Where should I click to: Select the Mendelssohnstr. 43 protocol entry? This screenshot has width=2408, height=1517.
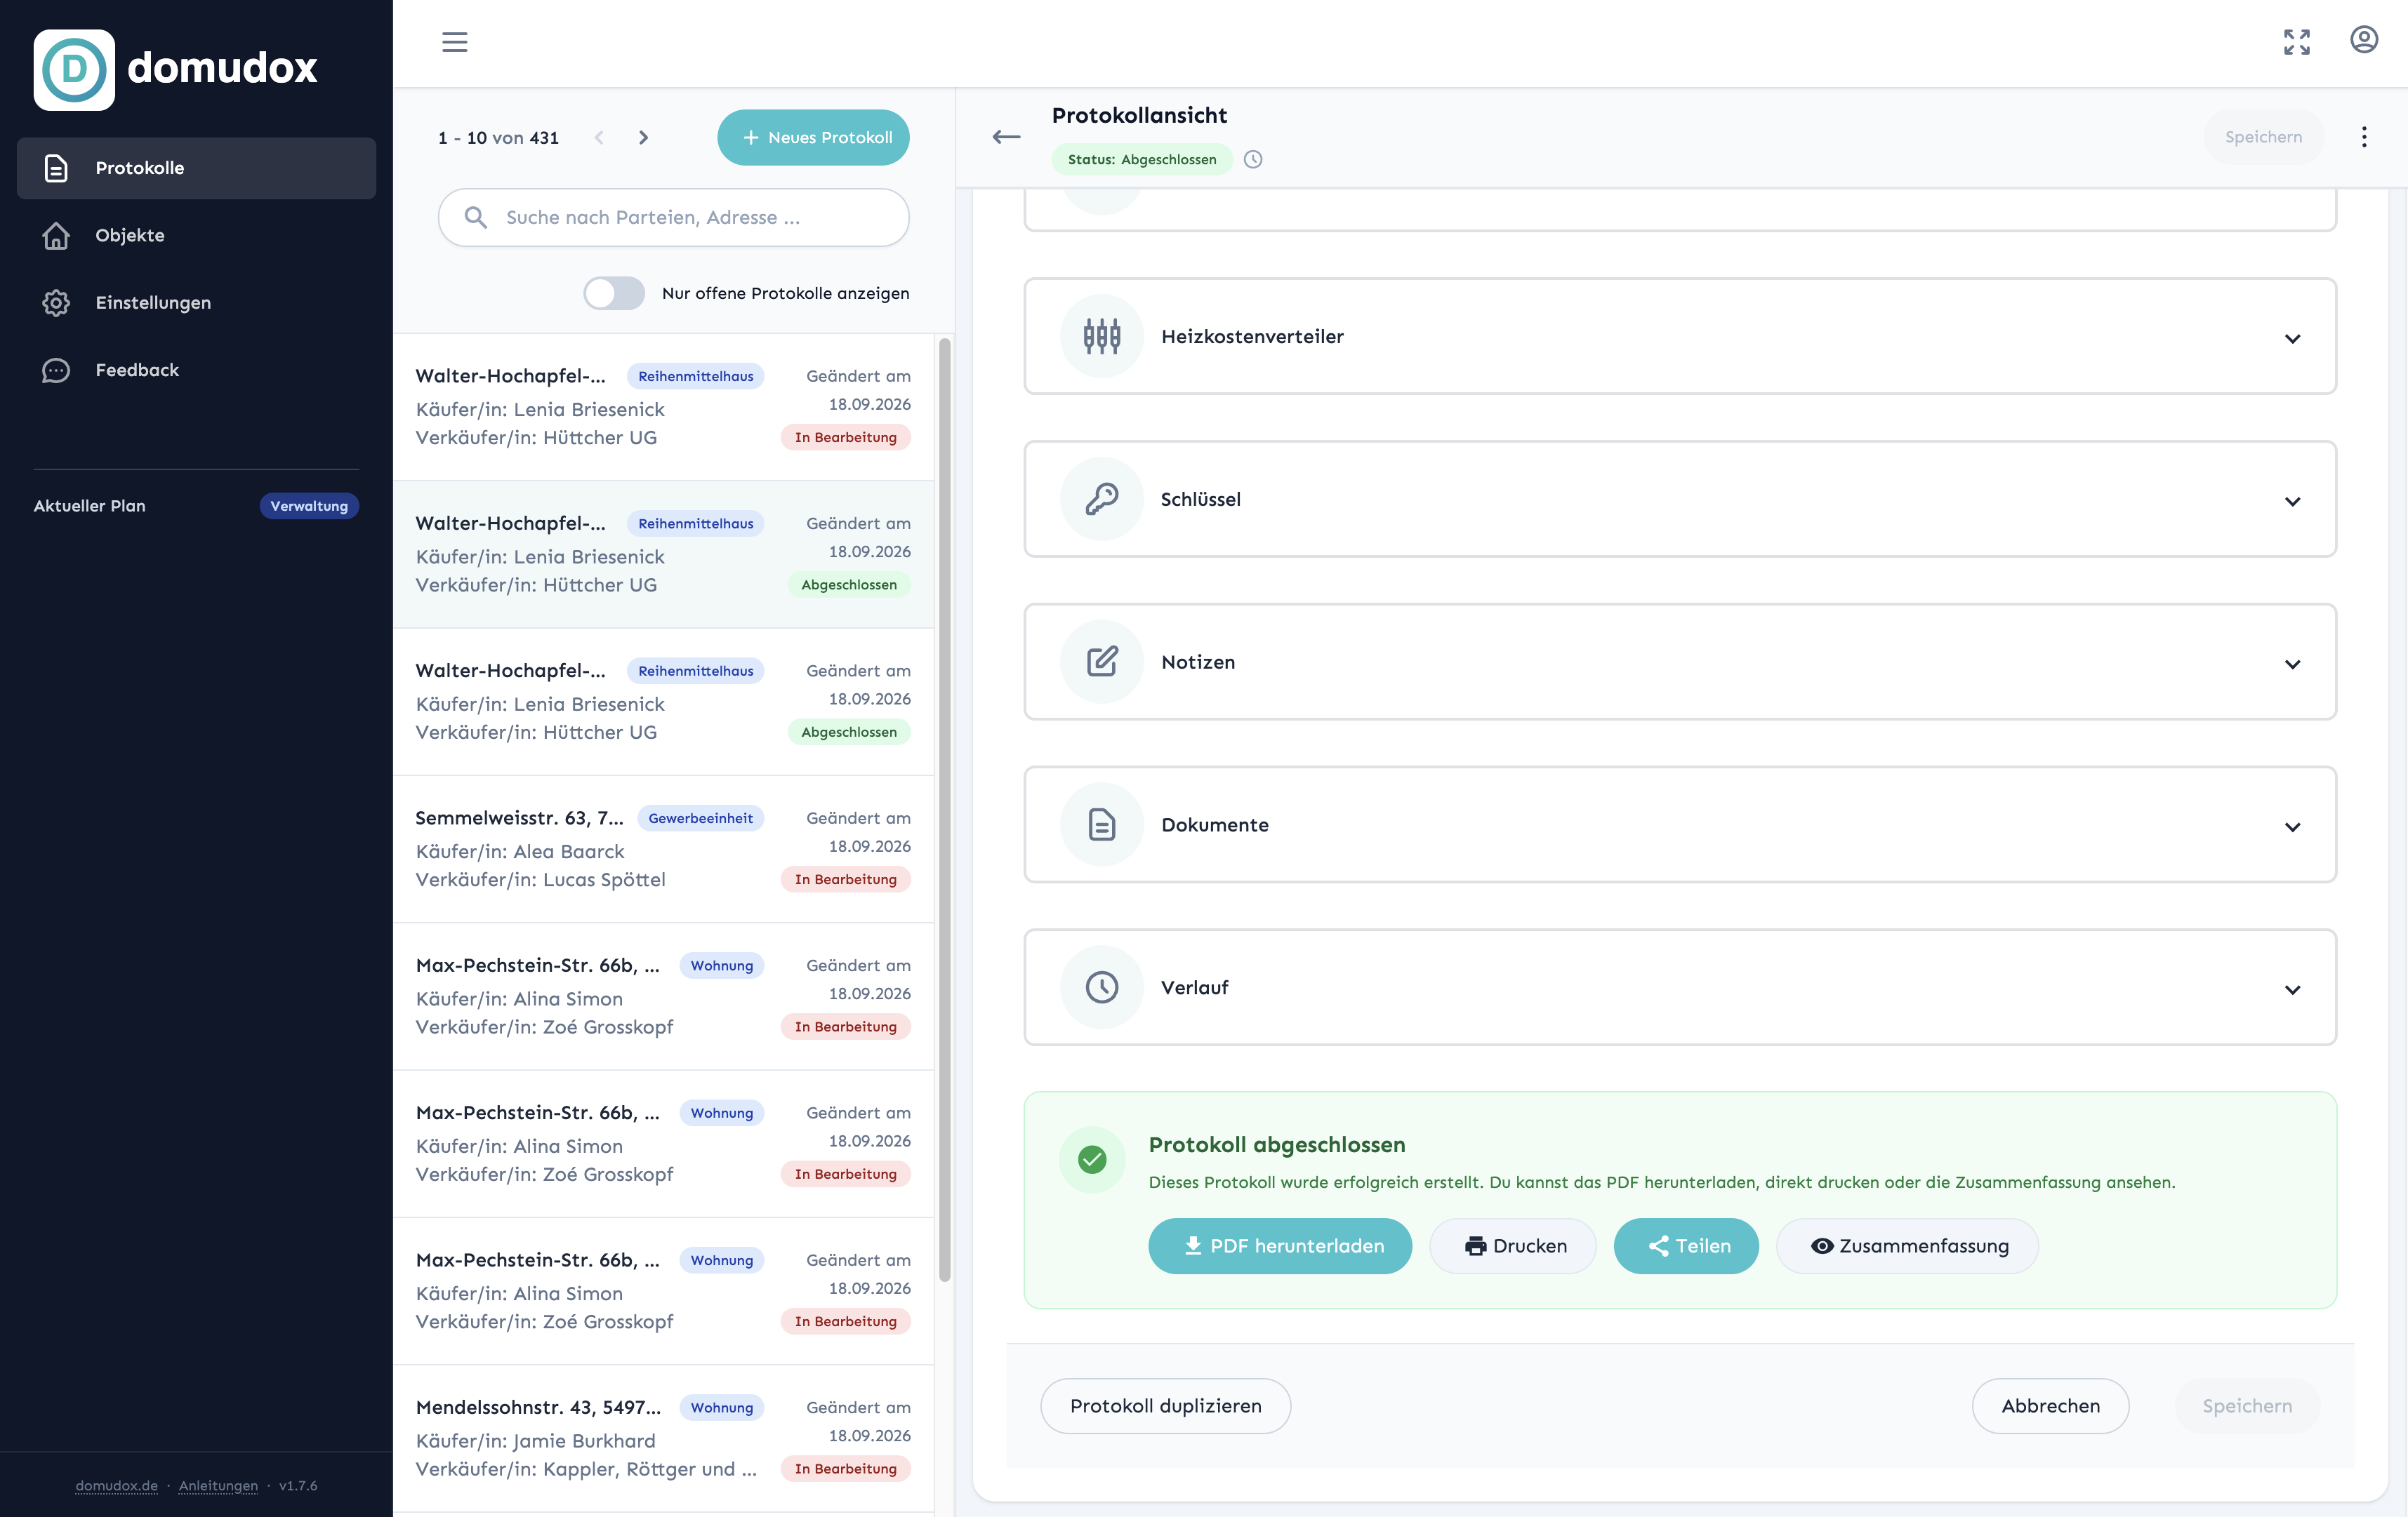coord(664,1438)
